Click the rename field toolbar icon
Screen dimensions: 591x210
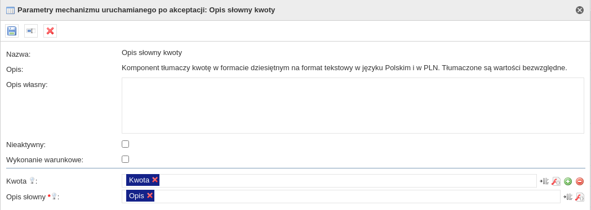31,31
